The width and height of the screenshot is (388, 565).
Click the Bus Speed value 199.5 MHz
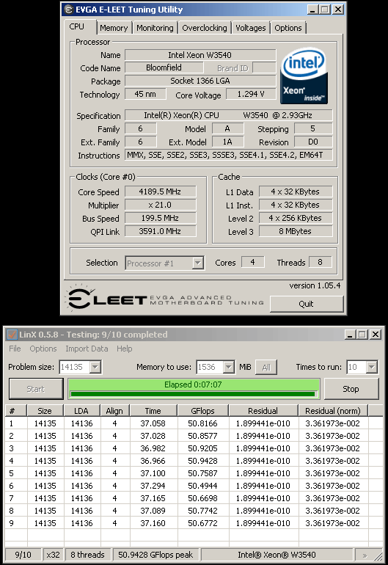click(161, 219)
